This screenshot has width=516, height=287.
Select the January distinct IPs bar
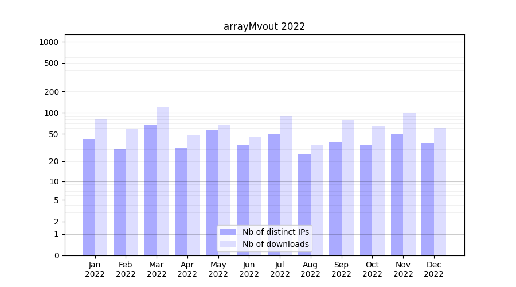tap(89, 197)
